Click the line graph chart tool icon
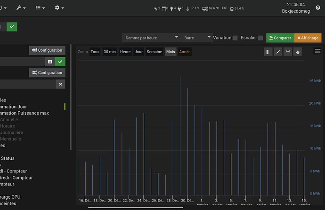This screenshot has width=325, height=210. pos(277,52)
